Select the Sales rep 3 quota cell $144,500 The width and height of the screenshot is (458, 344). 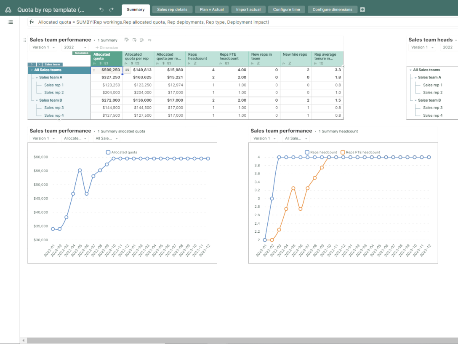coord(107,108)
